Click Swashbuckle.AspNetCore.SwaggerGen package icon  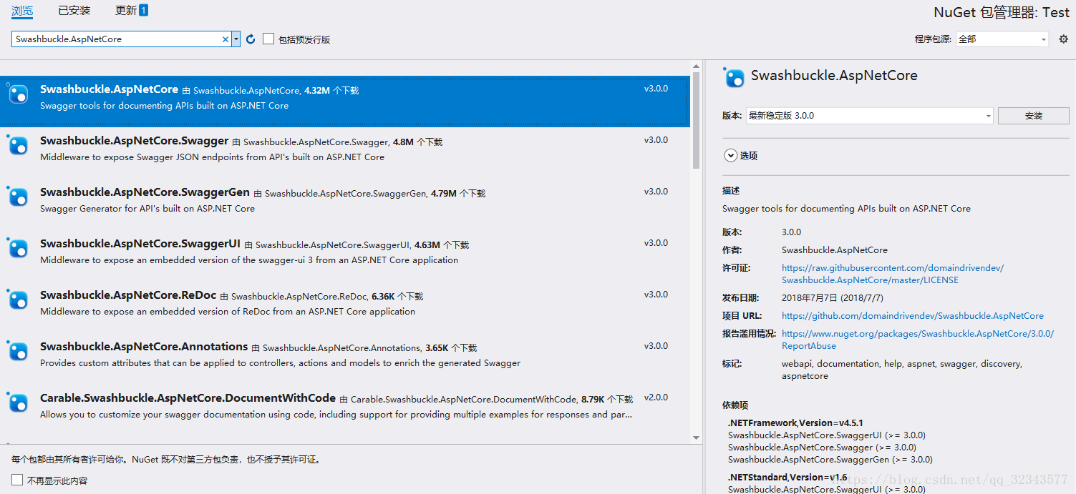18,197
